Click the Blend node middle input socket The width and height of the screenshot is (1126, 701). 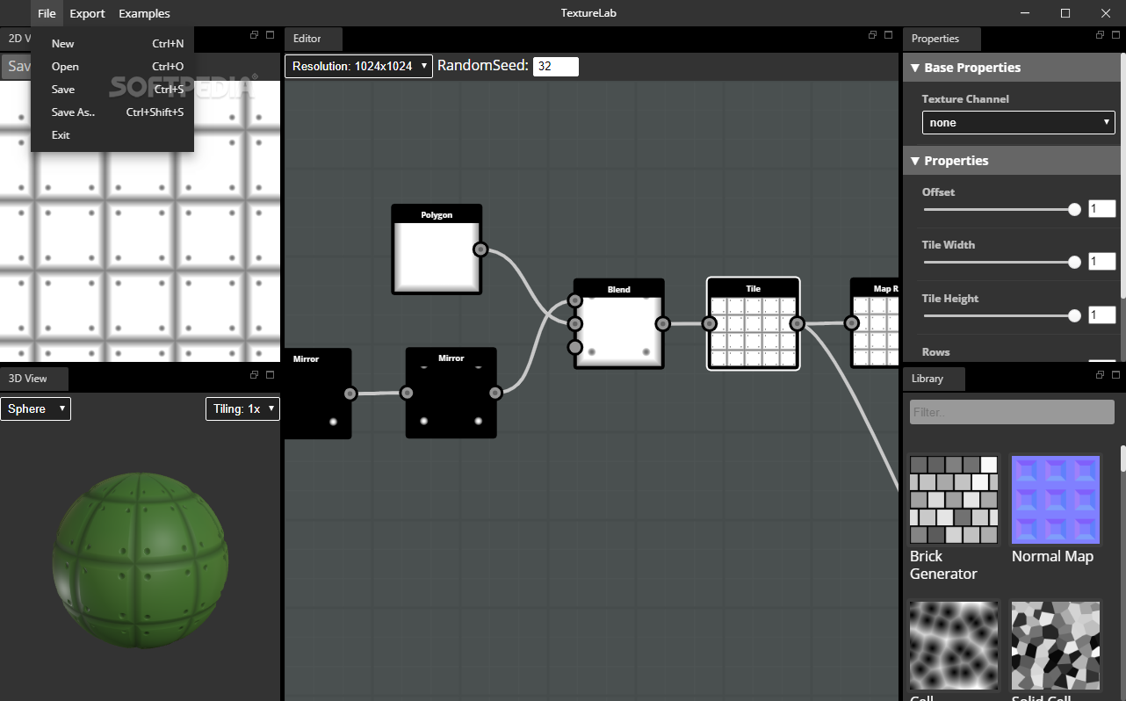[x=575, y=324]
